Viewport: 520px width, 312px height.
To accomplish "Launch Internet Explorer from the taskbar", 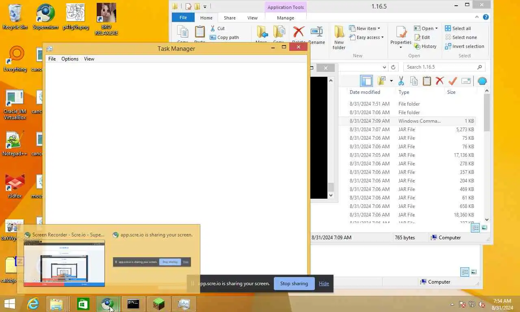I will point(32,303).
